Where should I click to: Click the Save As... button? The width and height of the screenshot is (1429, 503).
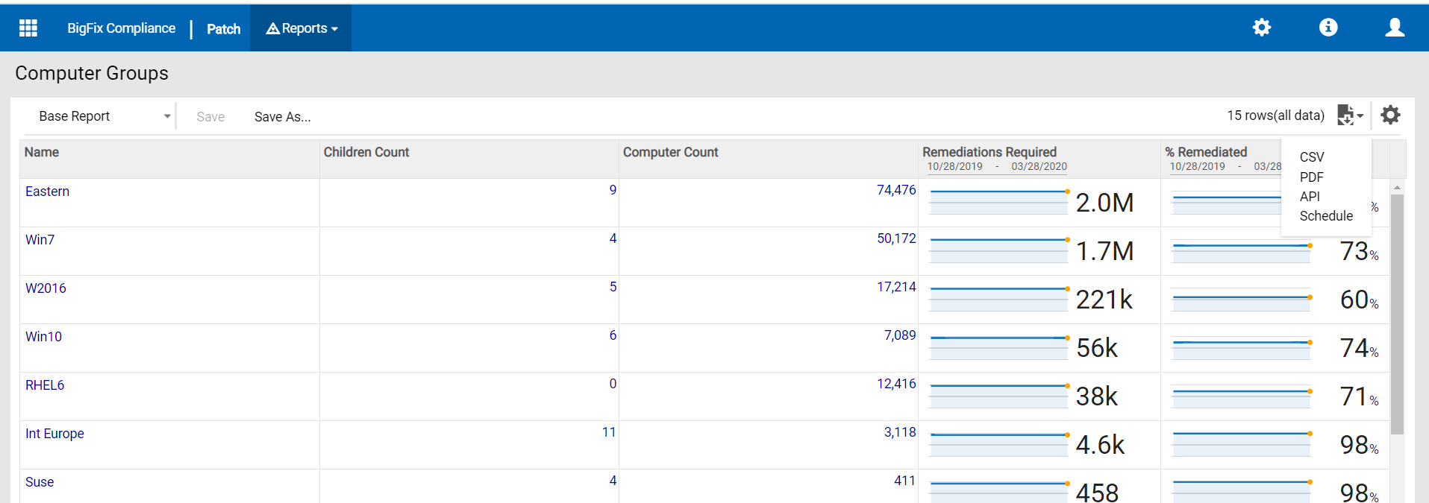(282, 117)
